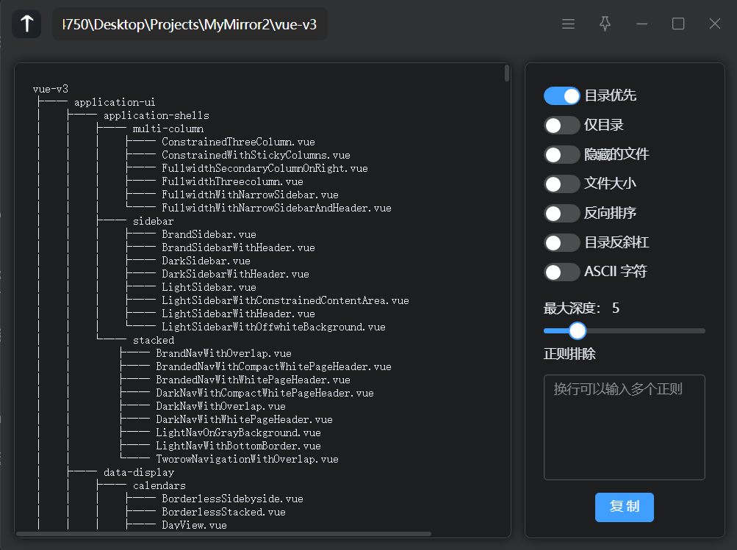Focus the 正则排除 text area
This screenshot has height=550, width=737.
pos(624,427)
